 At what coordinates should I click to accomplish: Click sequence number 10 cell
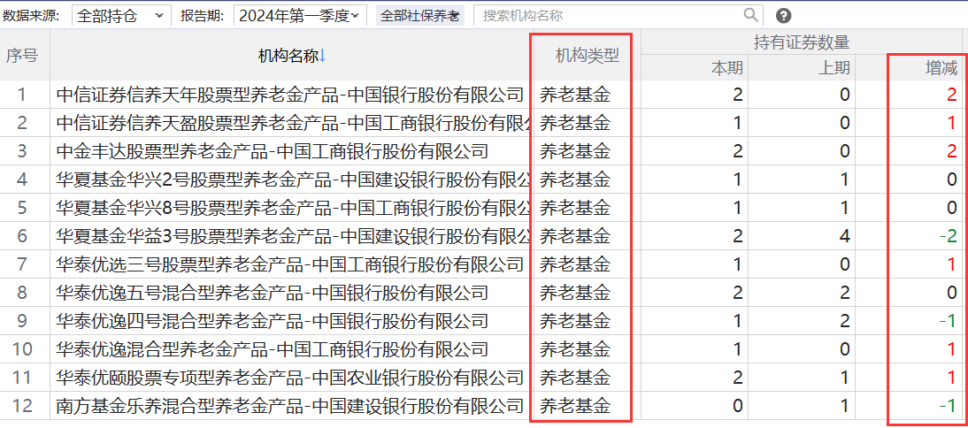(x=22, y=349)
